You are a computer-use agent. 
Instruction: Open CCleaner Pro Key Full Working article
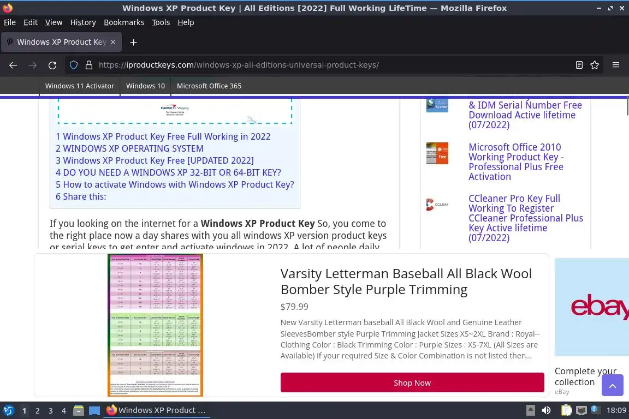pos(525,218)
